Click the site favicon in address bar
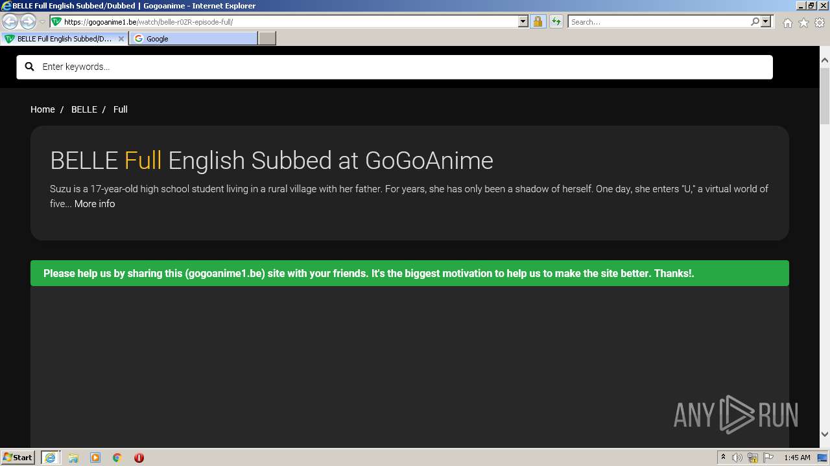Image resolution: width=830 pixels, height=466 pixels. coord(56,21)
